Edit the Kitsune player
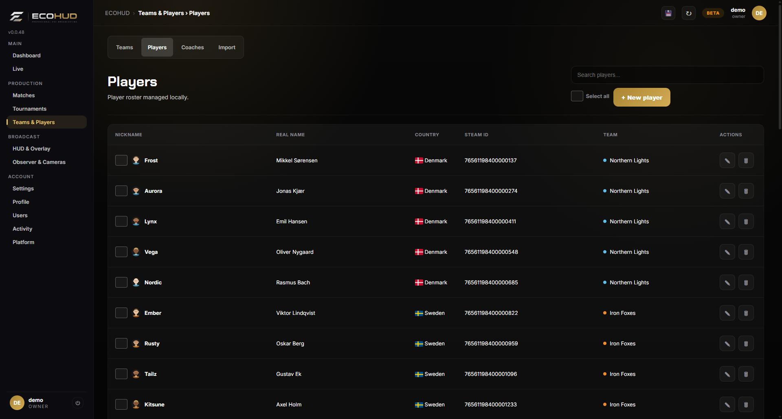This screenshot has height=419, width=782. 727,404
